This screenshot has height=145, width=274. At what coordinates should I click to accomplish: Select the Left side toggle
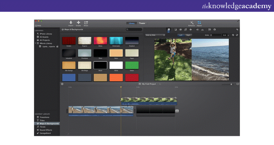click(x=181, y=35)
